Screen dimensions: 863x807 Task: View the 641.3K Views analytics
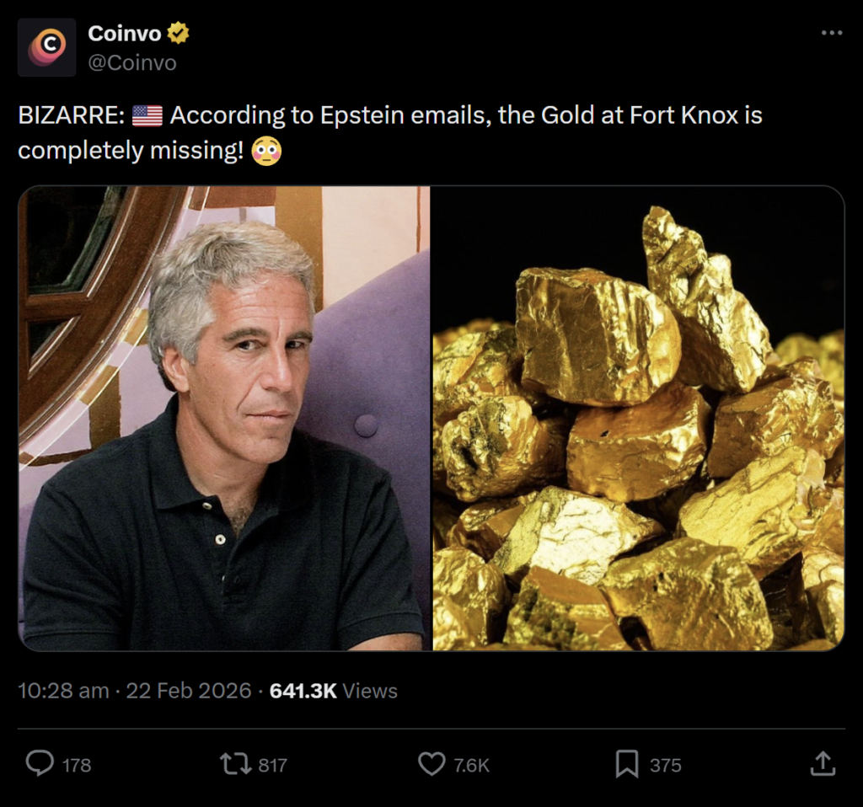click(334, 691)
